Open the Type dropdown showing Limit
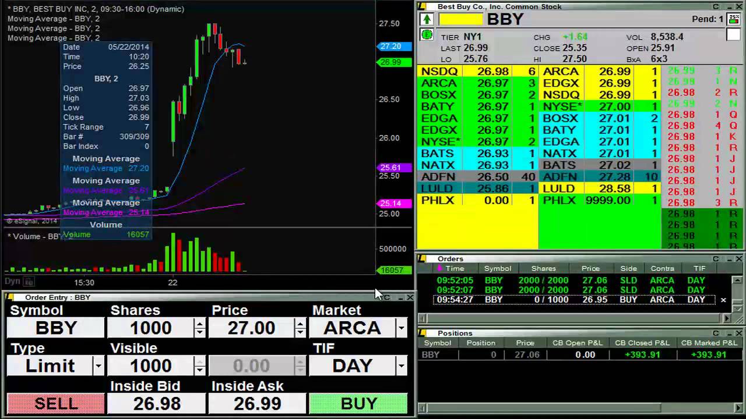The height and width of the screenshot is (419, 746). [98, 366]
